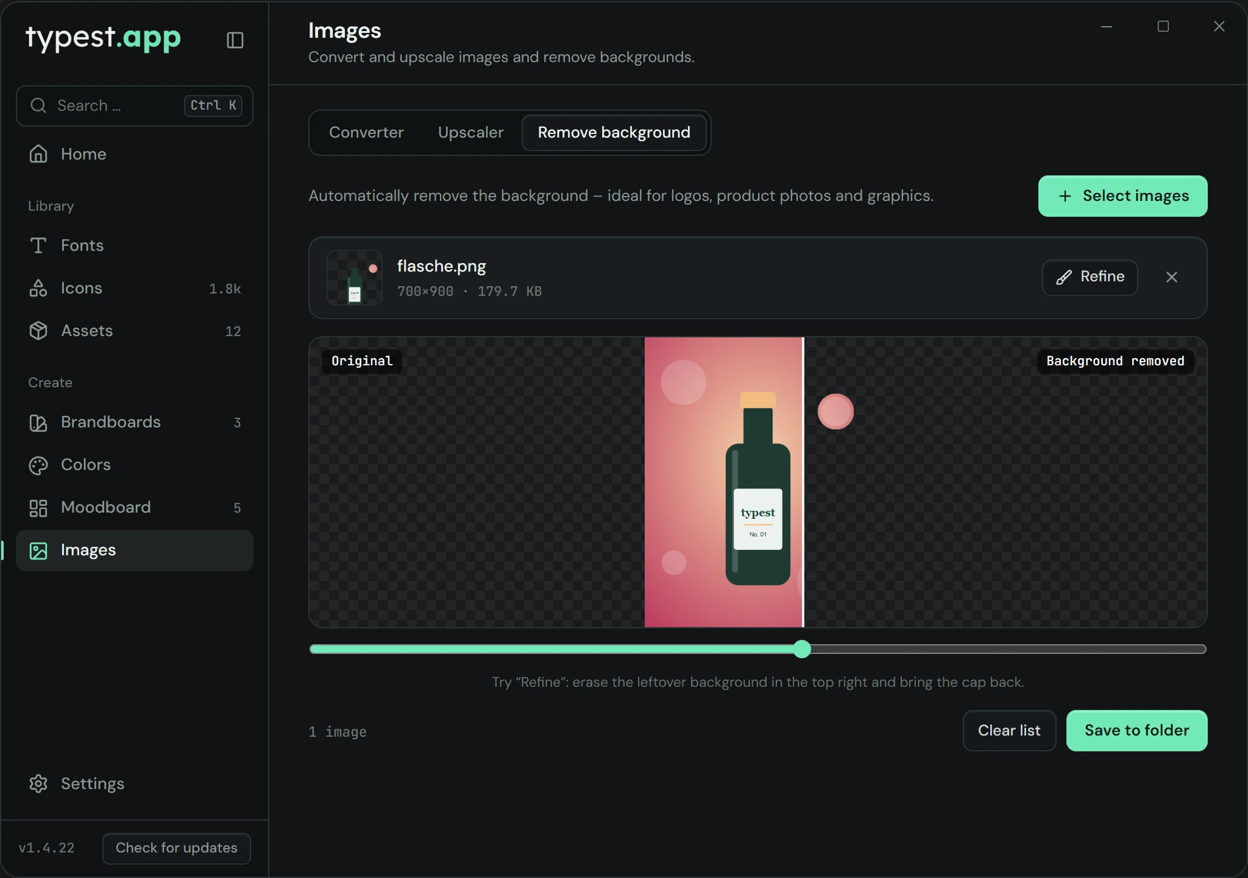
Task: Click the comparison divider line in preview
Action: (803, 482)
